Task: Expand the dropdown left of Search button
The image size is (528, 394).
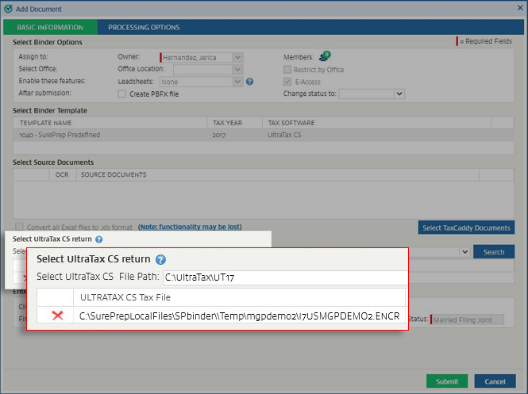Action: [x=464, y=252]
